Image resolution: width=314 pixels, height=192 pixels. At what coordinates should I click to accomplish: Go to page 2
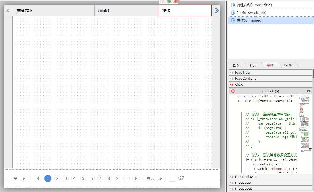tap(57, 178)
